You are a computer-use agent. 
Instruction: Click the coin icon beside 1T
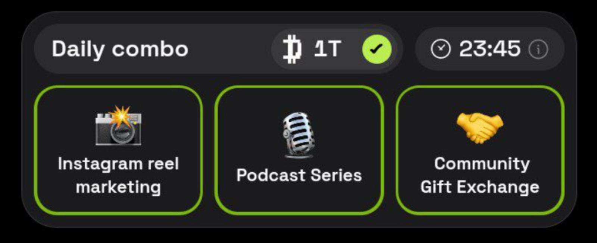pyautogui.click(x=292, y=49)
